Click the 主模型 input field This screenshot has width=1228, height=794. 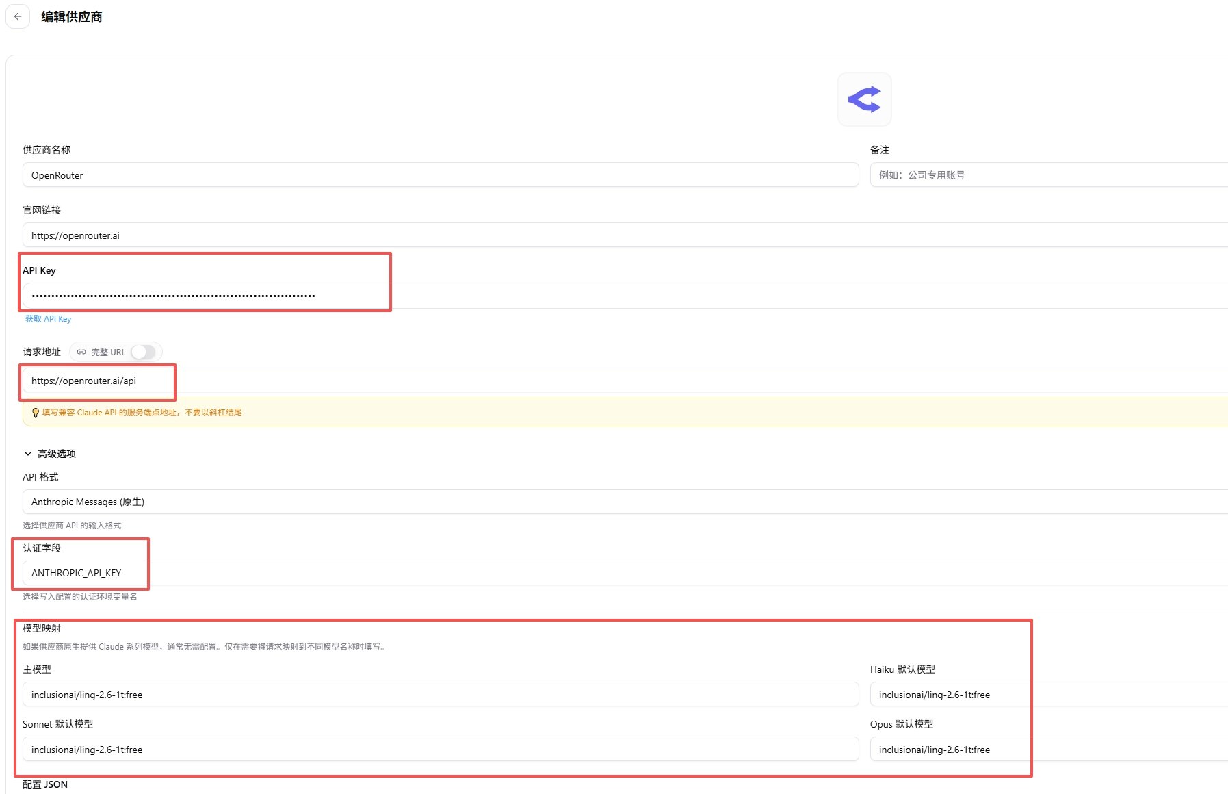click(x=441, y=695)
